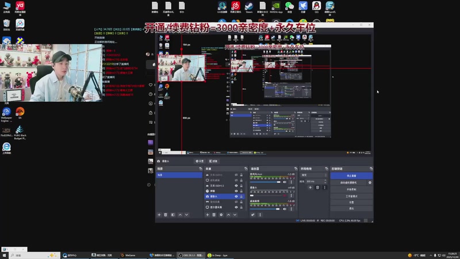Open transition properties dots menu

[324, 188]
